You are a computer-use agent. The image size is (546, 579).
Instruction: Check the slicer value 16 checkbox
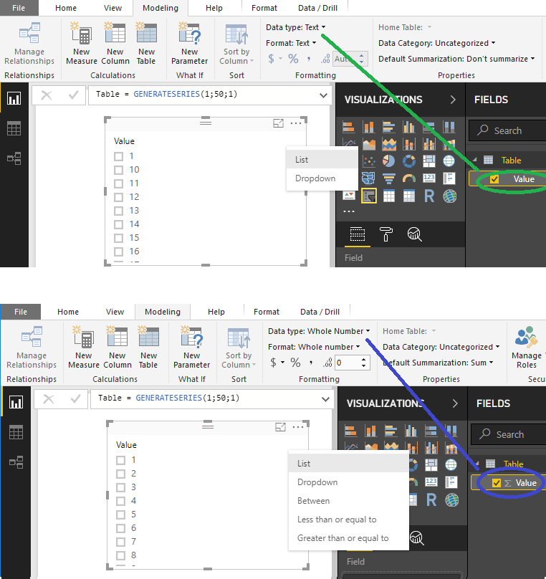(x=118, y=252)
